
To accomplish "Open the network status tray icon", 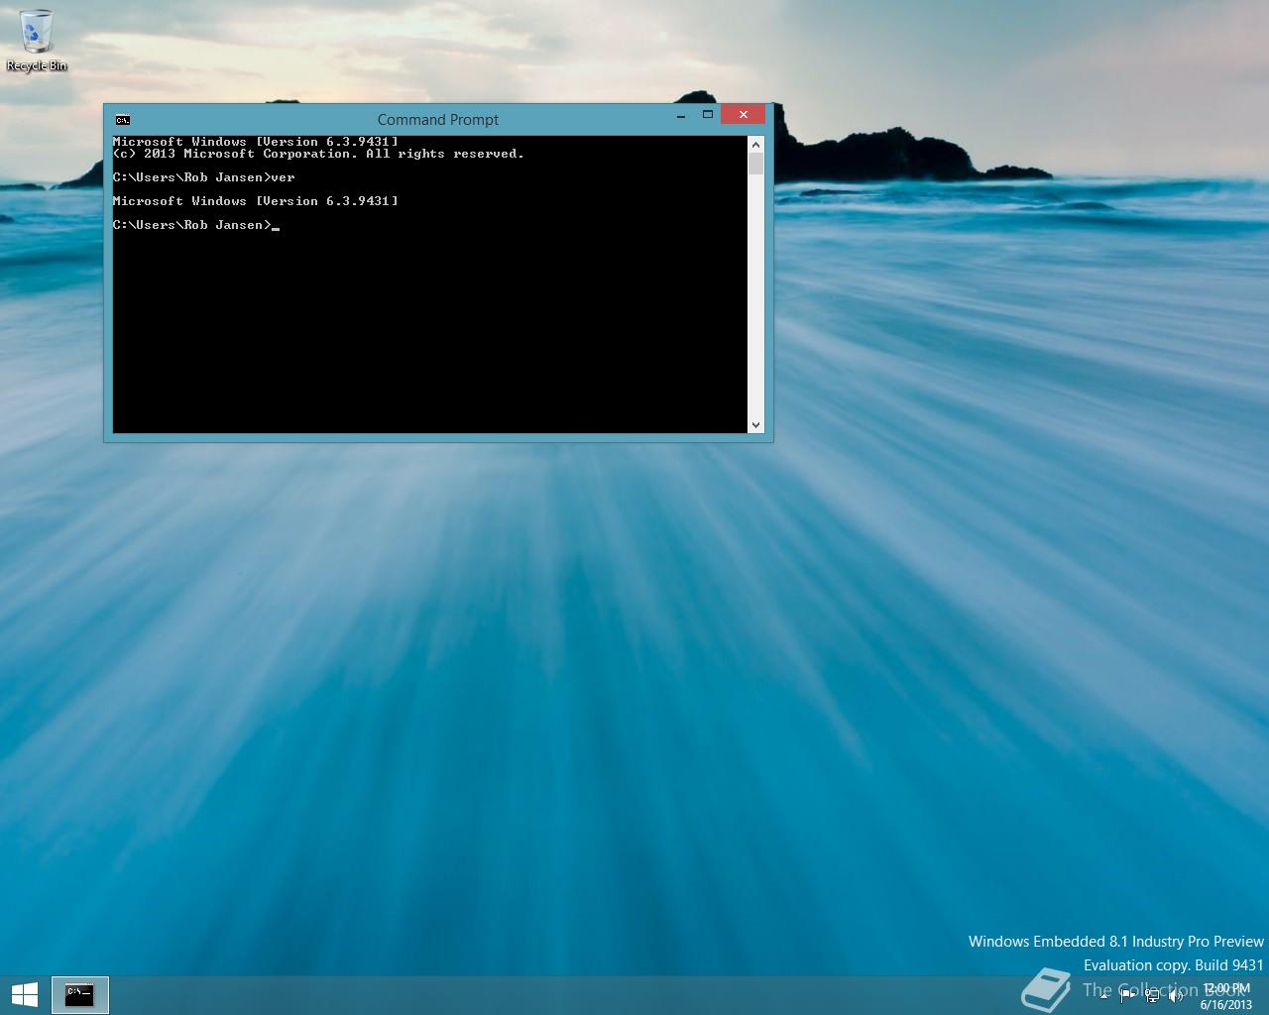I will 1152,996.
